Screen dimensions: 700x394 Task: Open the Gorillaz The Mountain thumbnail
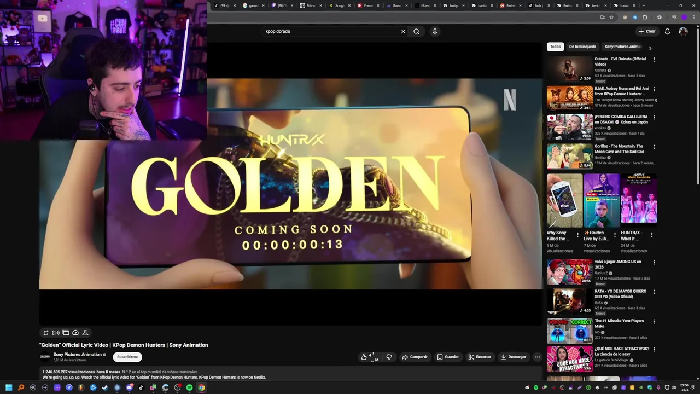tap(569, 156)
